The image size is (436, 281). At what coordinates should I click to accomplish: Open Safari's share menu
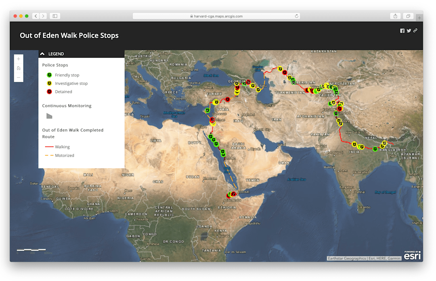[395, 16]
